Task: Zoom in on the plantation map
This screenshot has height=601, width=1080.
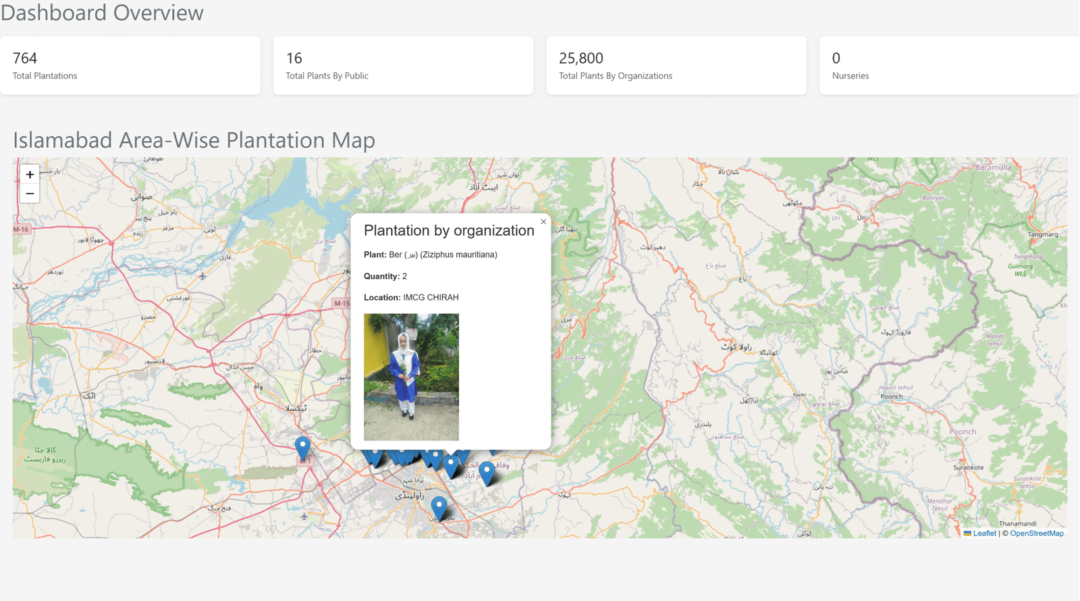Action: click(30, 174)
